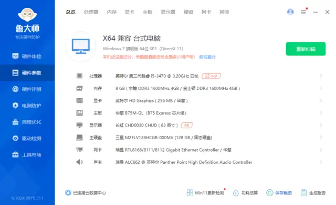
Task: Click the Windows 7 旗舰版 system info text
Action: tap(143, 49)
